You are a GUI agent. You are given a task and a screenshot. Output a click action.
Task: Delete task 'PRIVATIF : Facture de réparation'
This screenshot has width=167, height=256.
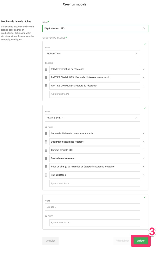[x=144, y=69]
